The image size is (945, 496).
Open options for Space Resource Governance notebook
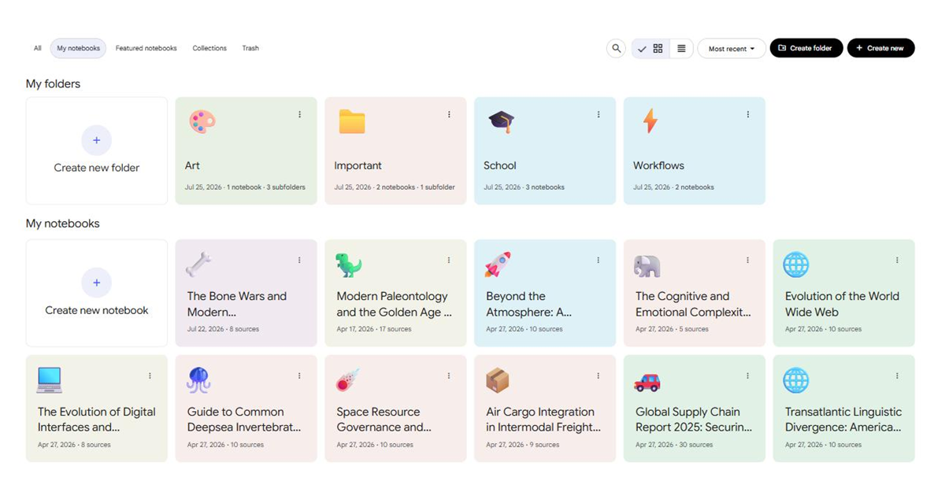449,376
